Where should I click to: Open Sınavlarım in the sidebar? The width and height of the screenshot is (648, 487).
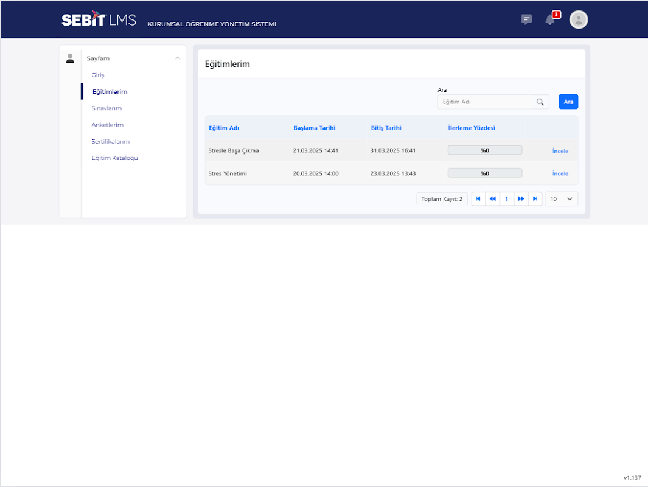pos(106,108)
